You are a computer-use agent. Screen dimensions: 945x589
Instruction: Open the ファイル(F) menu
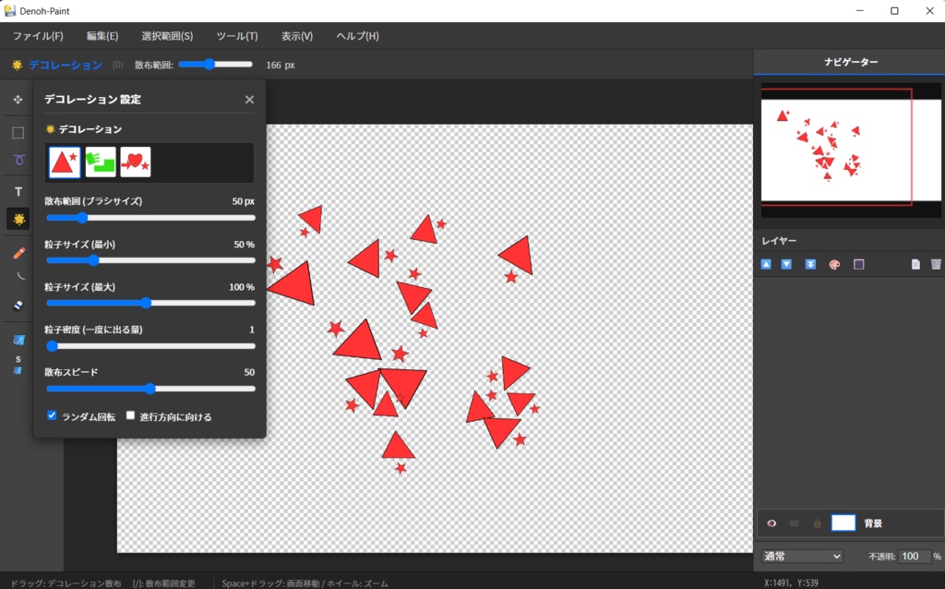coord(38,36)
